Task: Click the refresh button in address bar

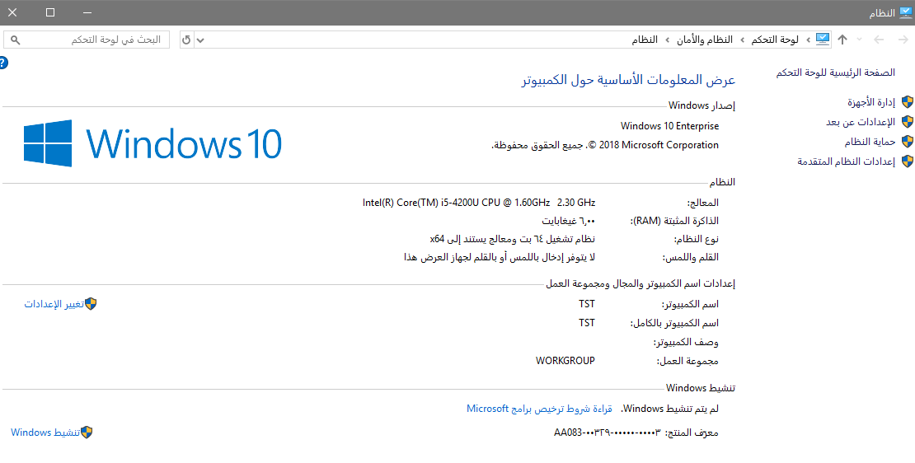Action: [186, 40]
